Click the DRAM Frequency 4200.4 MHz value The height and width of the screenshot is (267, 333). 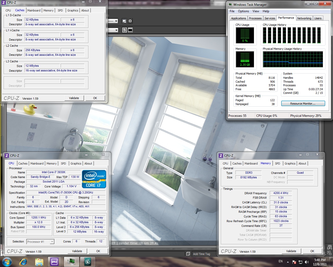tap(281, 193)
